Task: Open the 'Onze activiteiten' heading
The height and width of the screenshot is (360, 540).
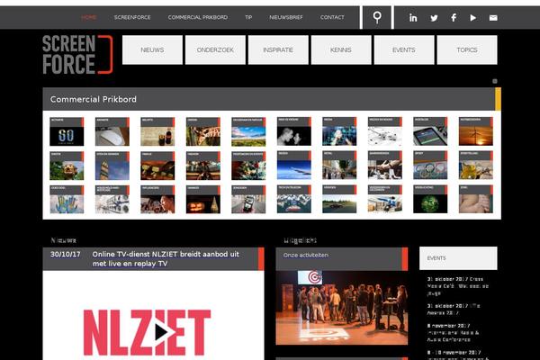Action: (x=306, y=256)
